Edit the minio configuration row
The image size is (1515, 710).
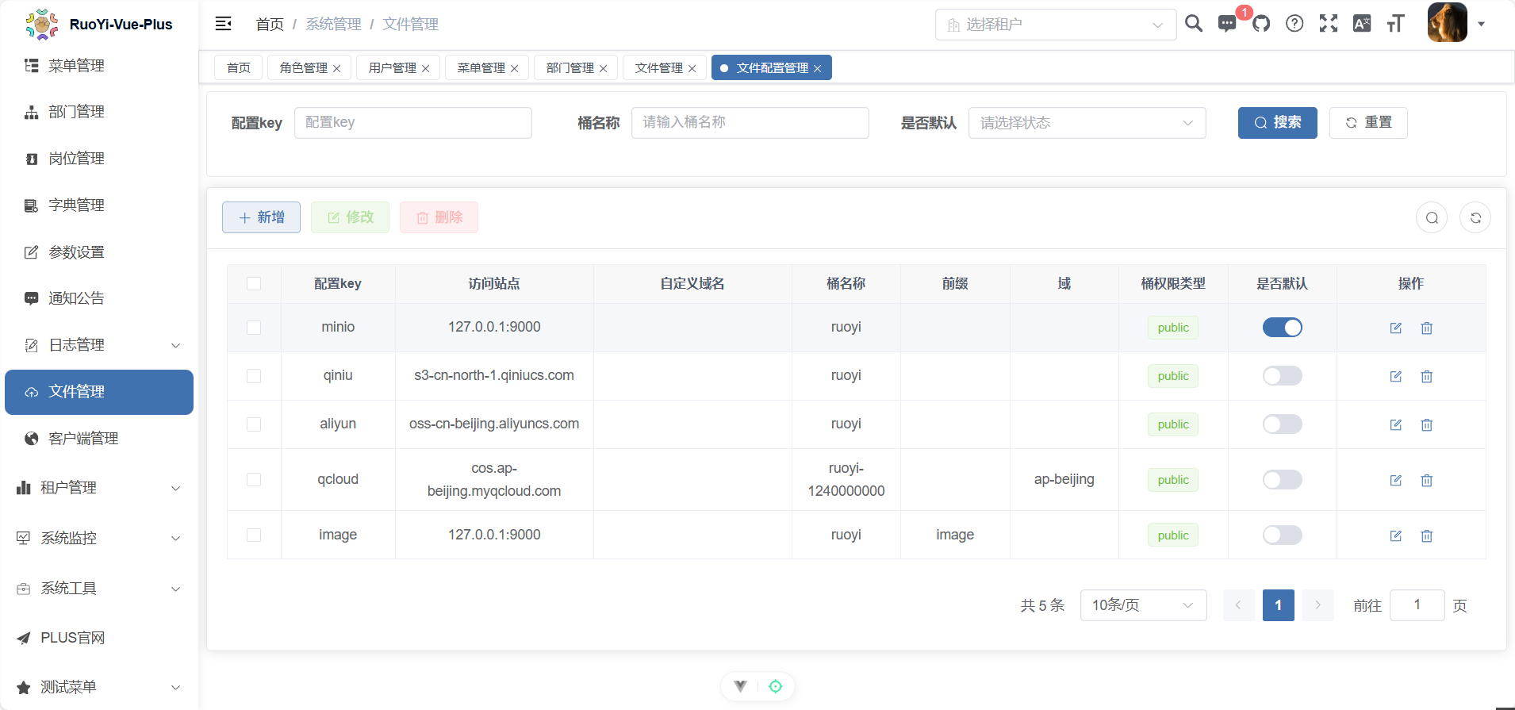coord(1395,328)
